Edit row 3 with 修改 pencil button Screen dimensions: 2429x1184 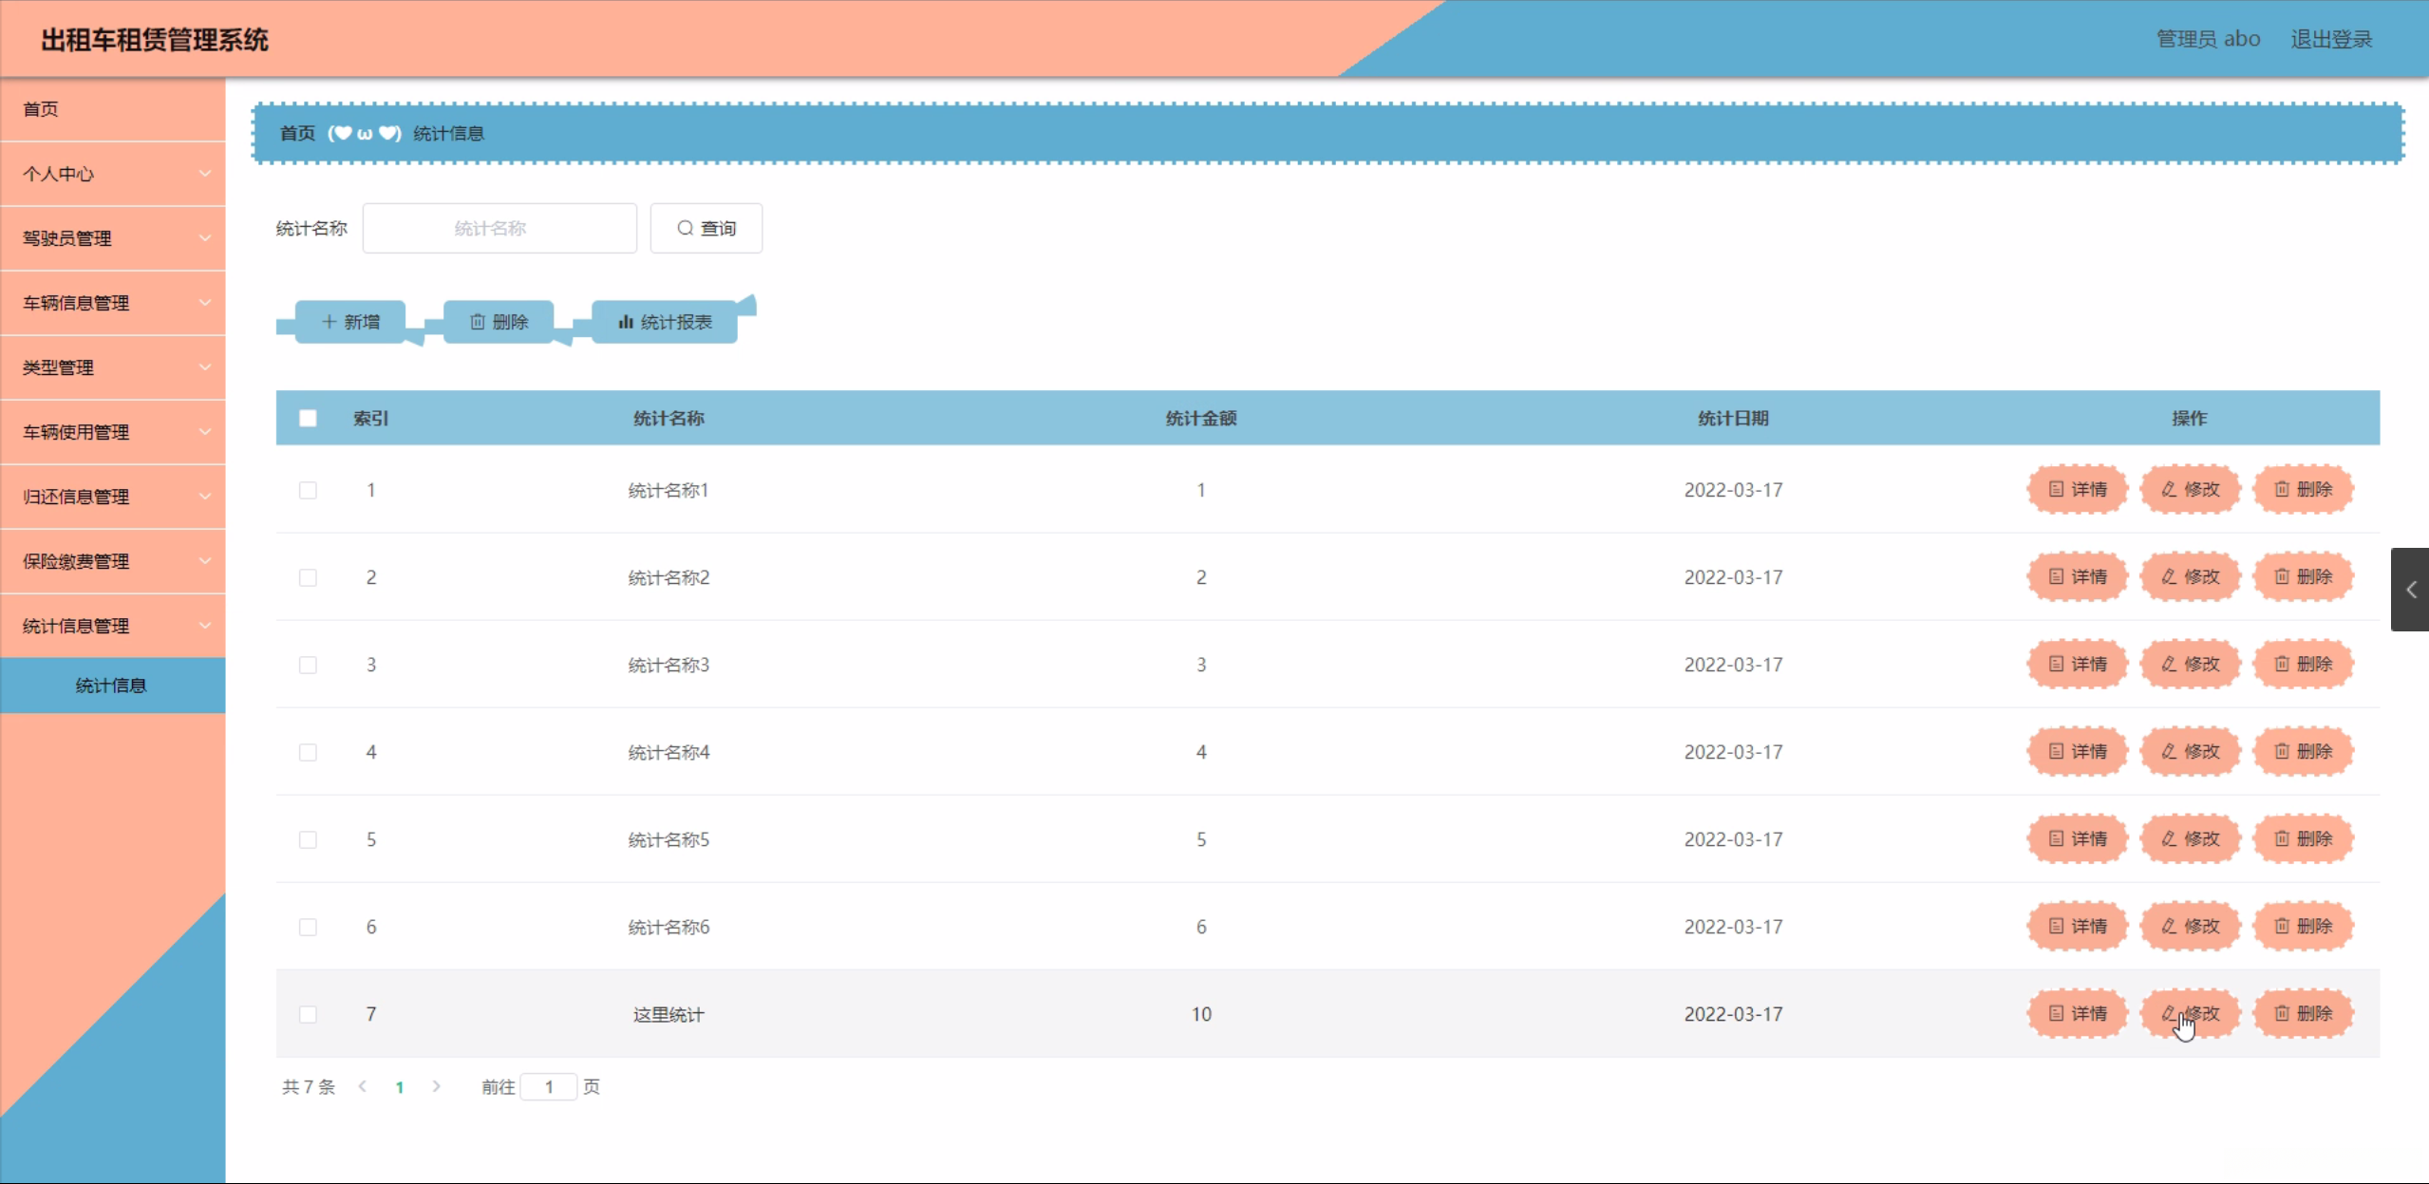[2191, 664]
